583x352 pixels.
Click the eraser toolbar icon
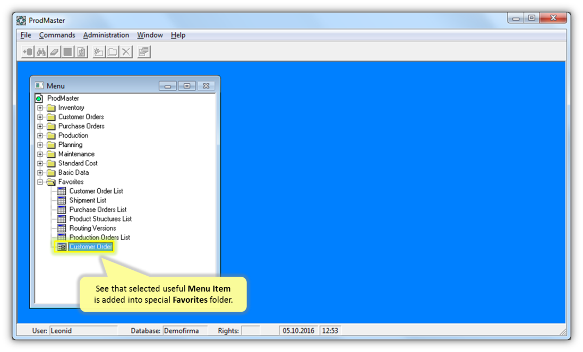click(54, 52)
